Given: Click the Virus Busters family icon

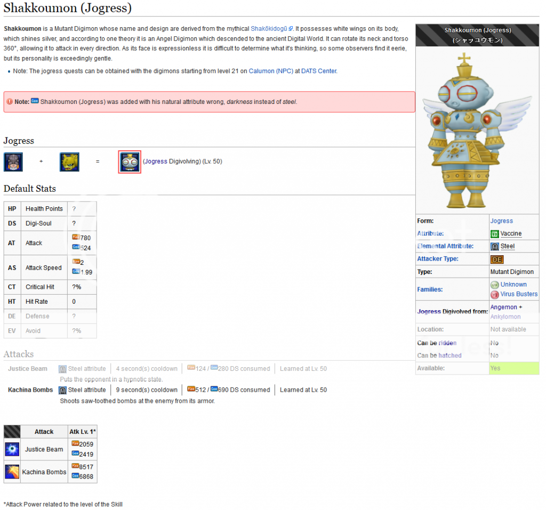Looking at the screenshot, I should pyautogui.click(x=494, y=294).
